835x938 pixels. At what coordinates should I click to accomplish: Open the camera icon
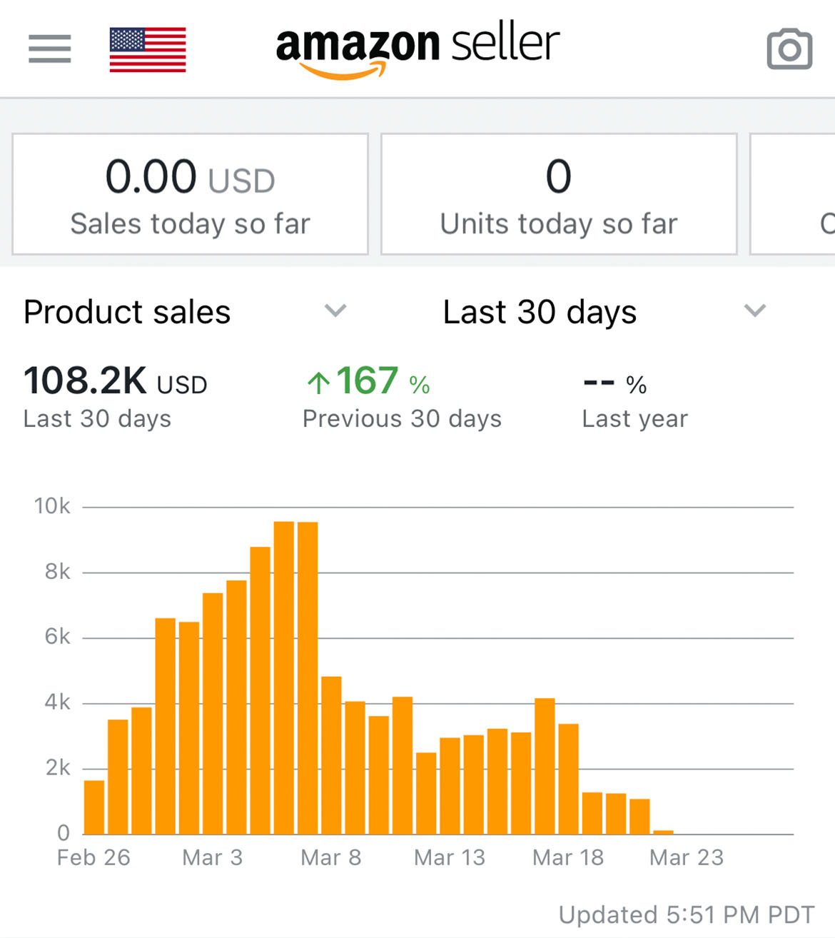pyautogui.click(x=789, y=49)
